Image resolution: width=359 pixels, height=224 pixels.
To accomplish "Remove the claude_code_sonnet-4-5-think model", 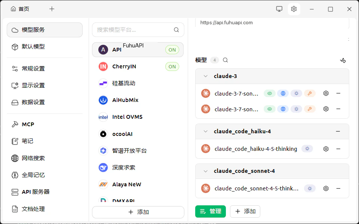I will click(338, 189).
